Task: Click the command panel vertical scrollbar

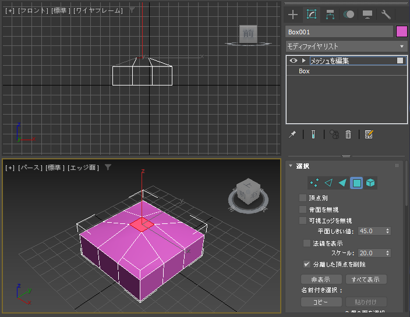Action: click(406, 183)
